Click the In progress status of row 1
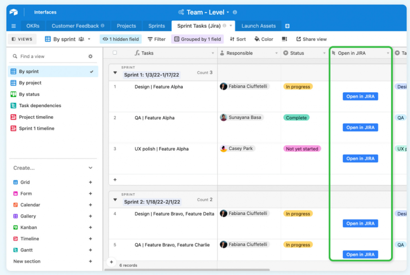Image resolution: width=410 pixels, height=275 pixels. coord(298,87)
